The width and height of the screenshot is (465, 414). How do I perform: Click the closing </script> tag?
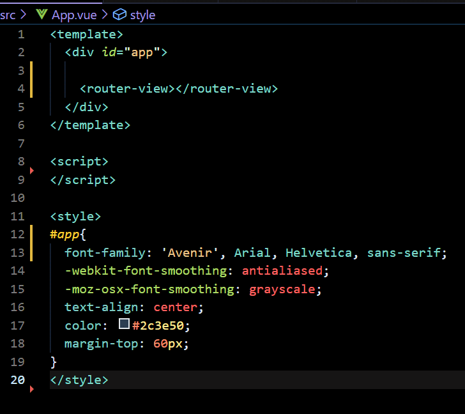tap(83, 180)
